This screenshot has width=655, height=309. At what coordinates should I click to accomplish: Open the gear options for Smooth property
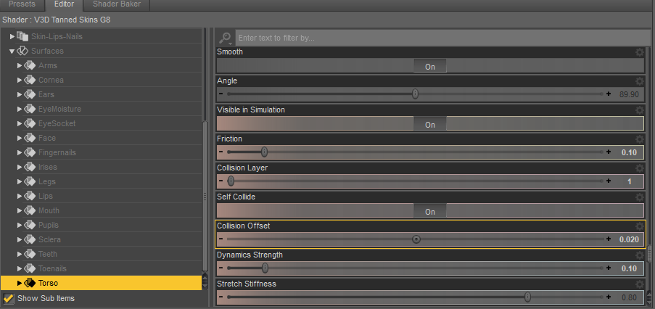pyautogui.click(x=640, y=52)
